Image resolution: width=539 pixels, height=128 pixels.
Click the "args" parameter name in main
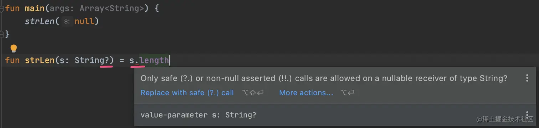[x=57, y=8]
